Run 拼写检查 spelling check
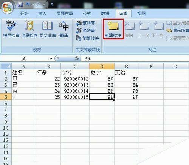This screenshot has height=165, width=189. click(11, 29)
